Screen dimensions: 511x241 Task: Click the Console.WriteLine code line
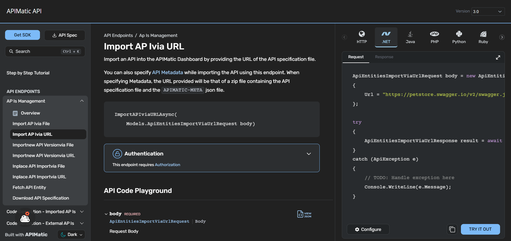click(408, 187)
